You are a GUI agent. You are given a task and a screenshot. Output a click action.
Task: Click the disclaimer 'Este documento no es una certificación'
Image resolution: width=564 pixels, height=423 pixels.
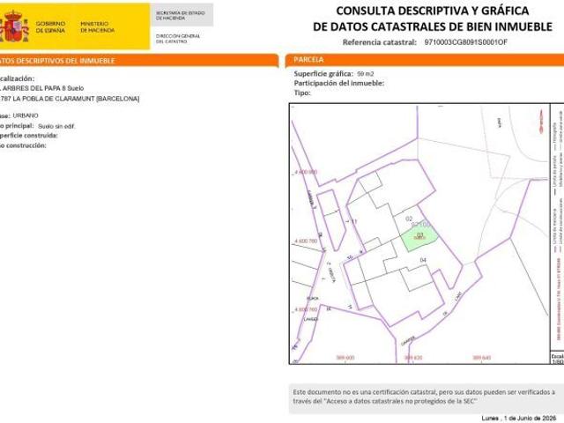point(424,397)
